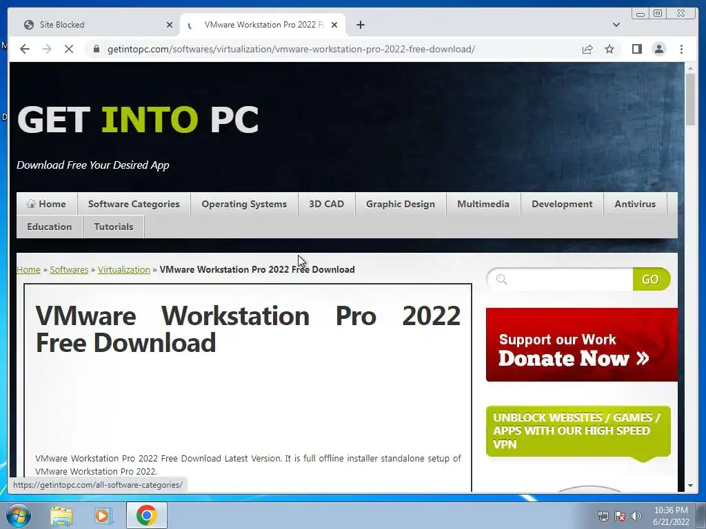The width and height of the screenshot is (706, 529).
Task: Open the Windows Start menu
Action: pyautogui.click(x=18, y=515)
